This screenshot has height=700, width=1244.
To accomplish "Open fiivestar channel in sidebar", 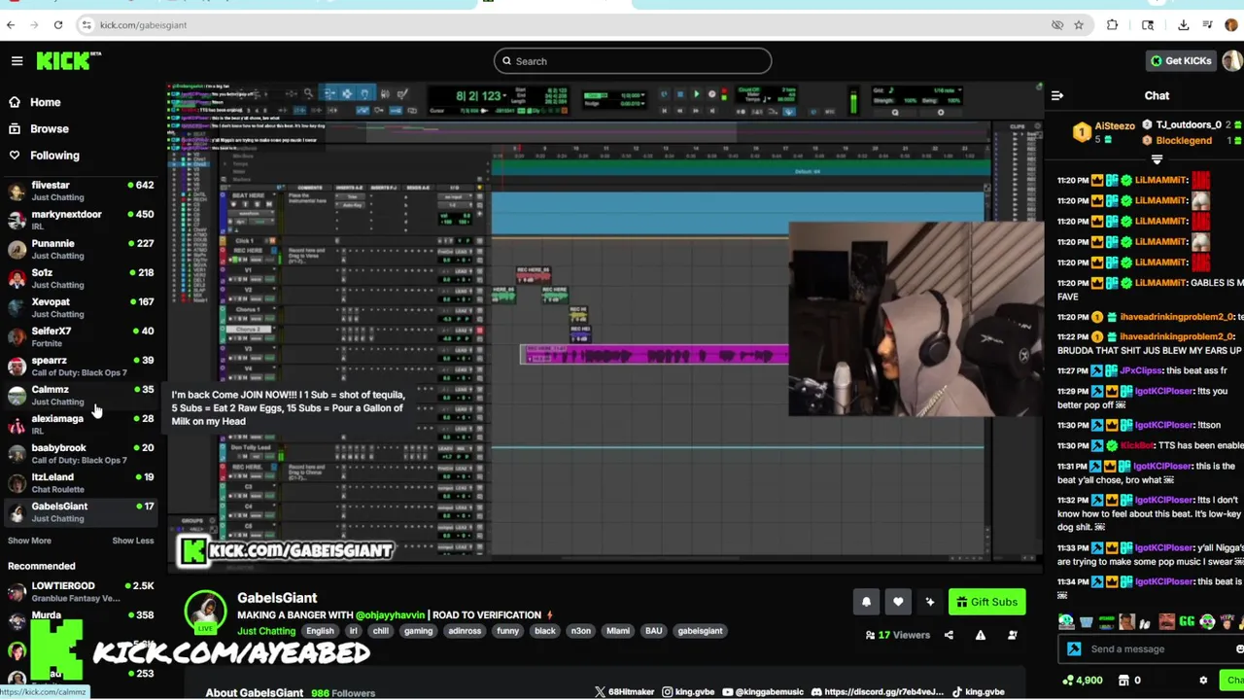I will click(80, 191).
